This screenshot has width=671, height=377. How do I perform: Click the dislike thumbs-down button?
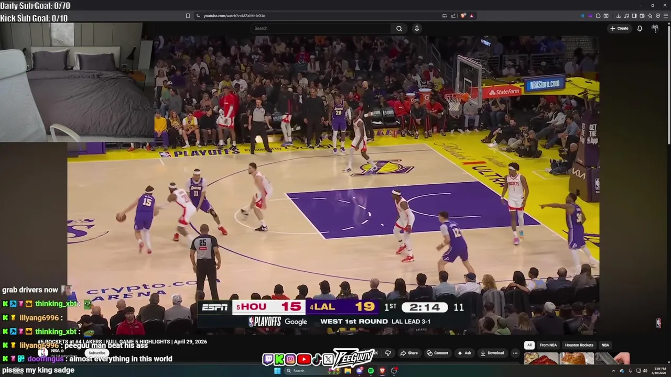coord(388,353)
